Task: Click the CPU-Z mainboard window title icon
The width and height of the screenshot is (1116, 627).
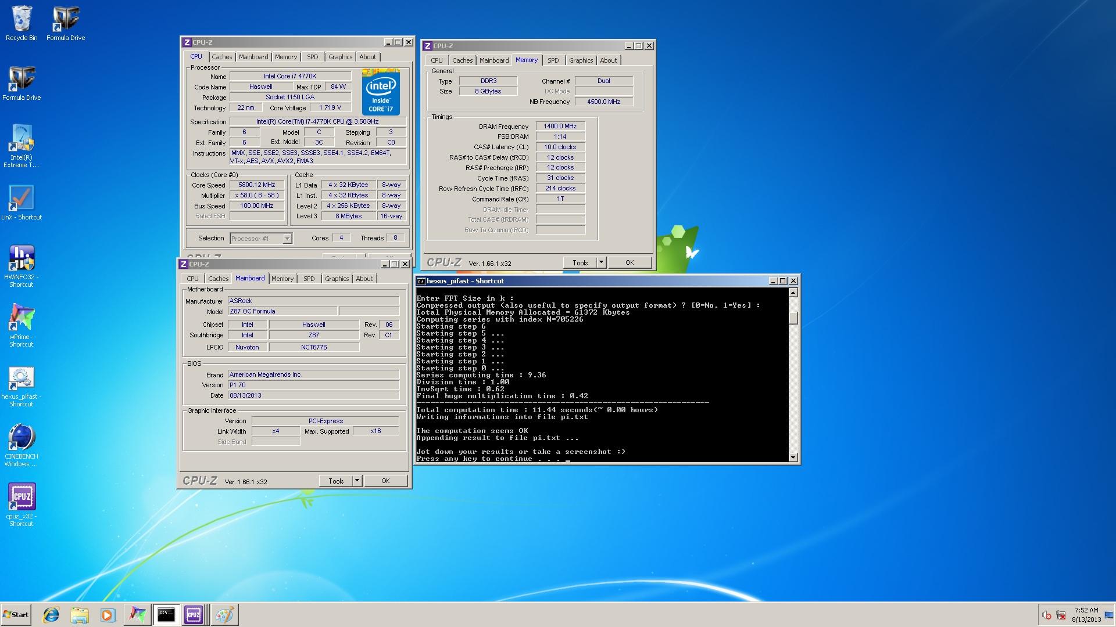Action: (184, 264)
